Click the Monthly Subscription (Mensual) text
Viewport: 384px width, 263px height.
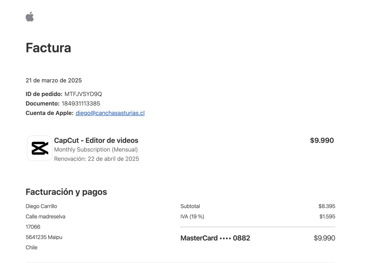(x=96, y=149)
